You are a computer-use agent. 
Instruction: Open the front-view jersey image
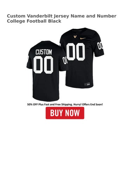(x=82, y=58)
